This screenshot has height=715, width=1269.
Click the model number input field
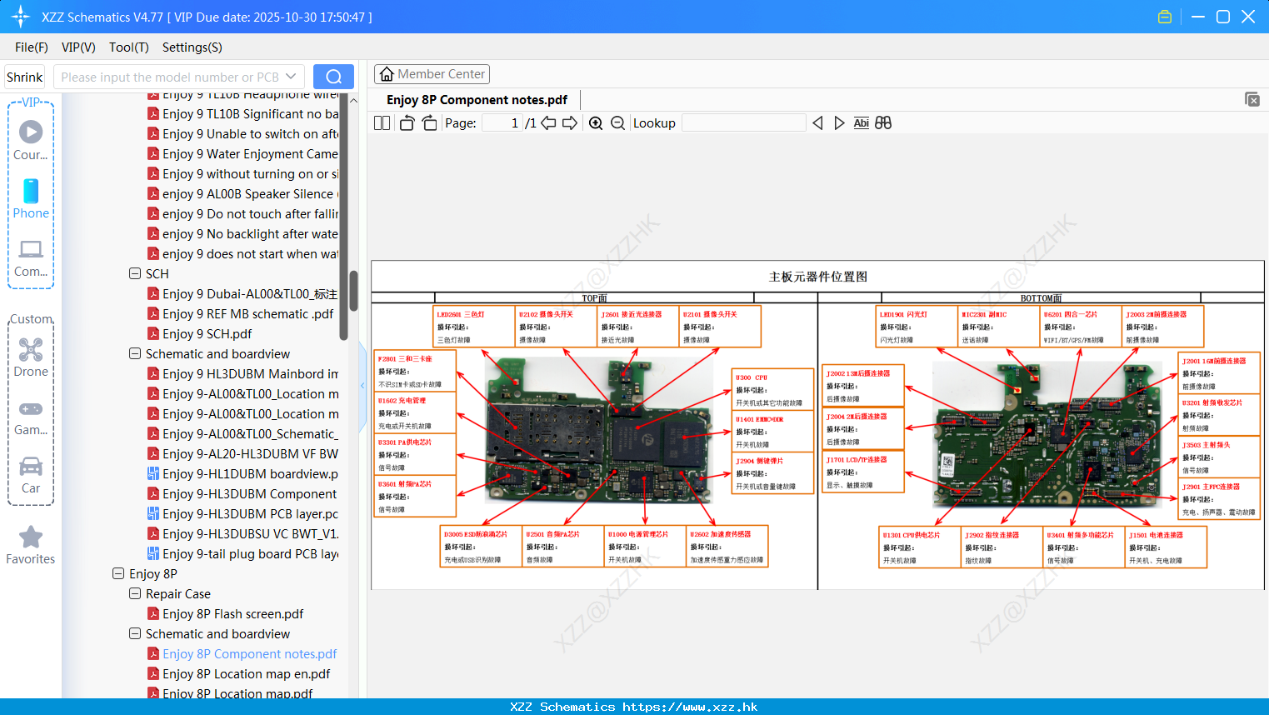coord(170,77)
